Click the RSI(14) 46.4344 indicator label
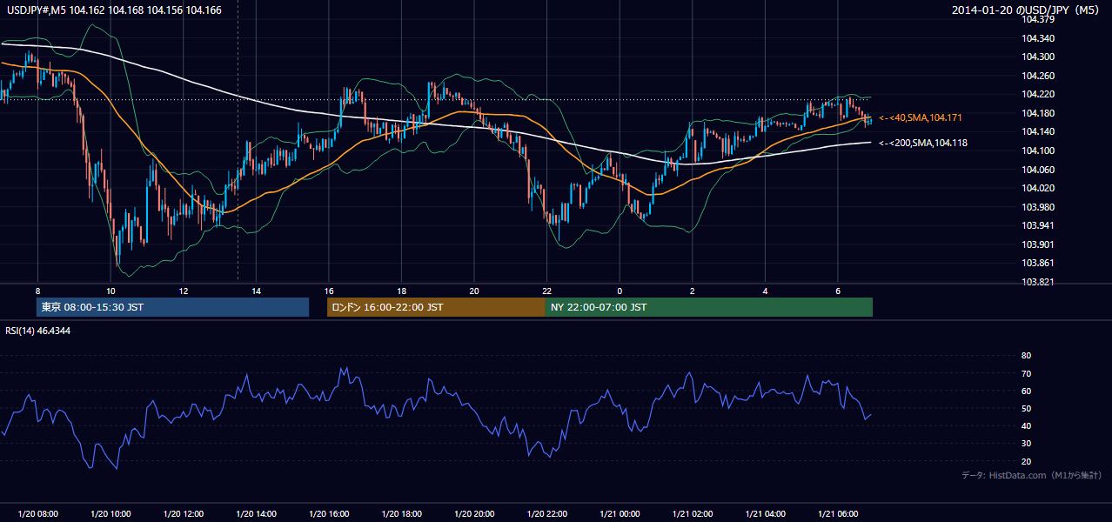The image size is (1112, 522). coord(38,331)
